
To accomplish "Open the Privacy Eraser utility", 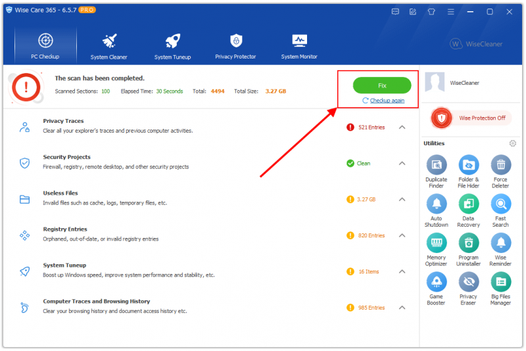I will pyautogui.click(x=468, y=289).
